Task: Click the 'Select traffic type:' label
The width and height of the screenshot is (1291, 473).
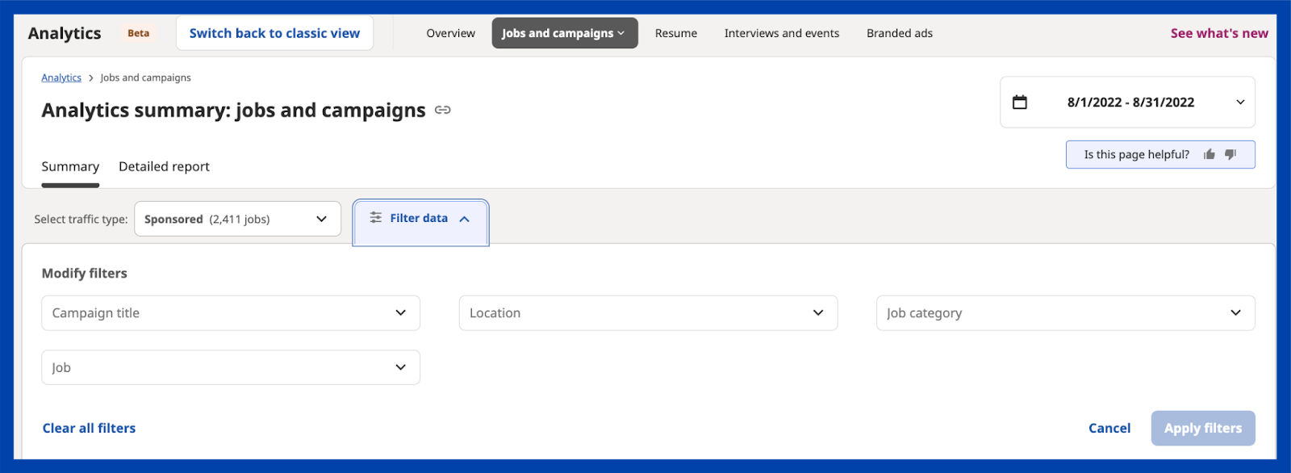Action: (81, 219)
